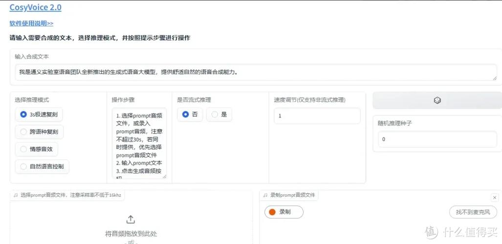Select the 跨语种复刻 mode

[x=39, y=132]
